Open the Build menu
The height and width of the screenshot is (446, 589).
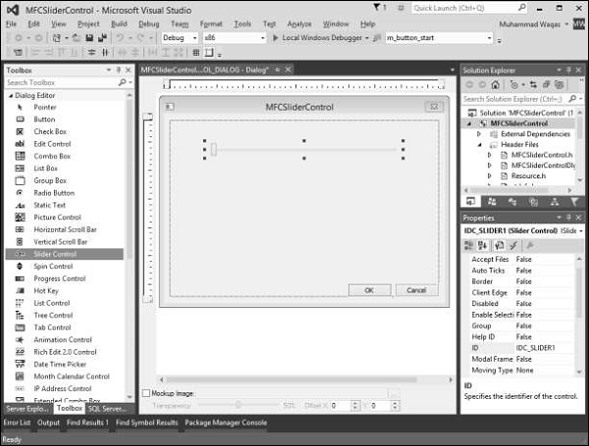click(x=119, y=24)
